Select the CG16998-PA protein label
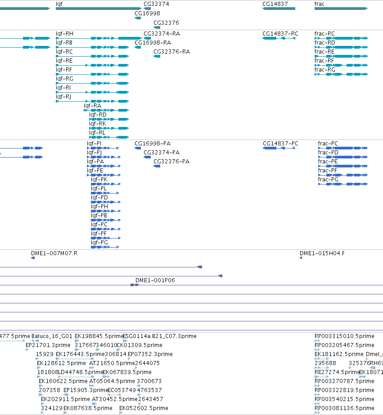Screen dimensions: 383x415 click(x=153, y=144)
